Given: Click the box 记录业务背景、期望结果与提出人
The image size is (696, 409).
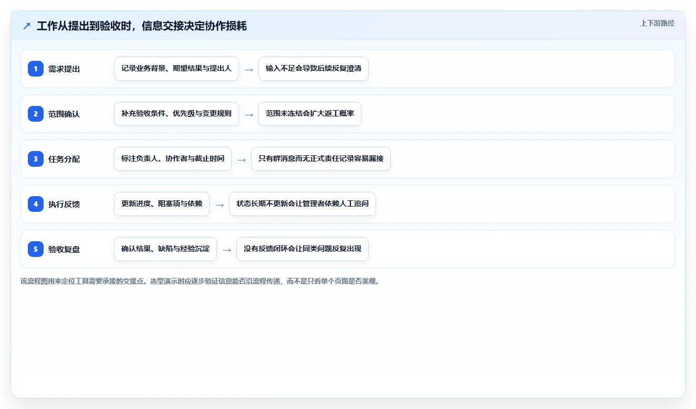Looking at the screenshot, I should [x=176, y=69].
